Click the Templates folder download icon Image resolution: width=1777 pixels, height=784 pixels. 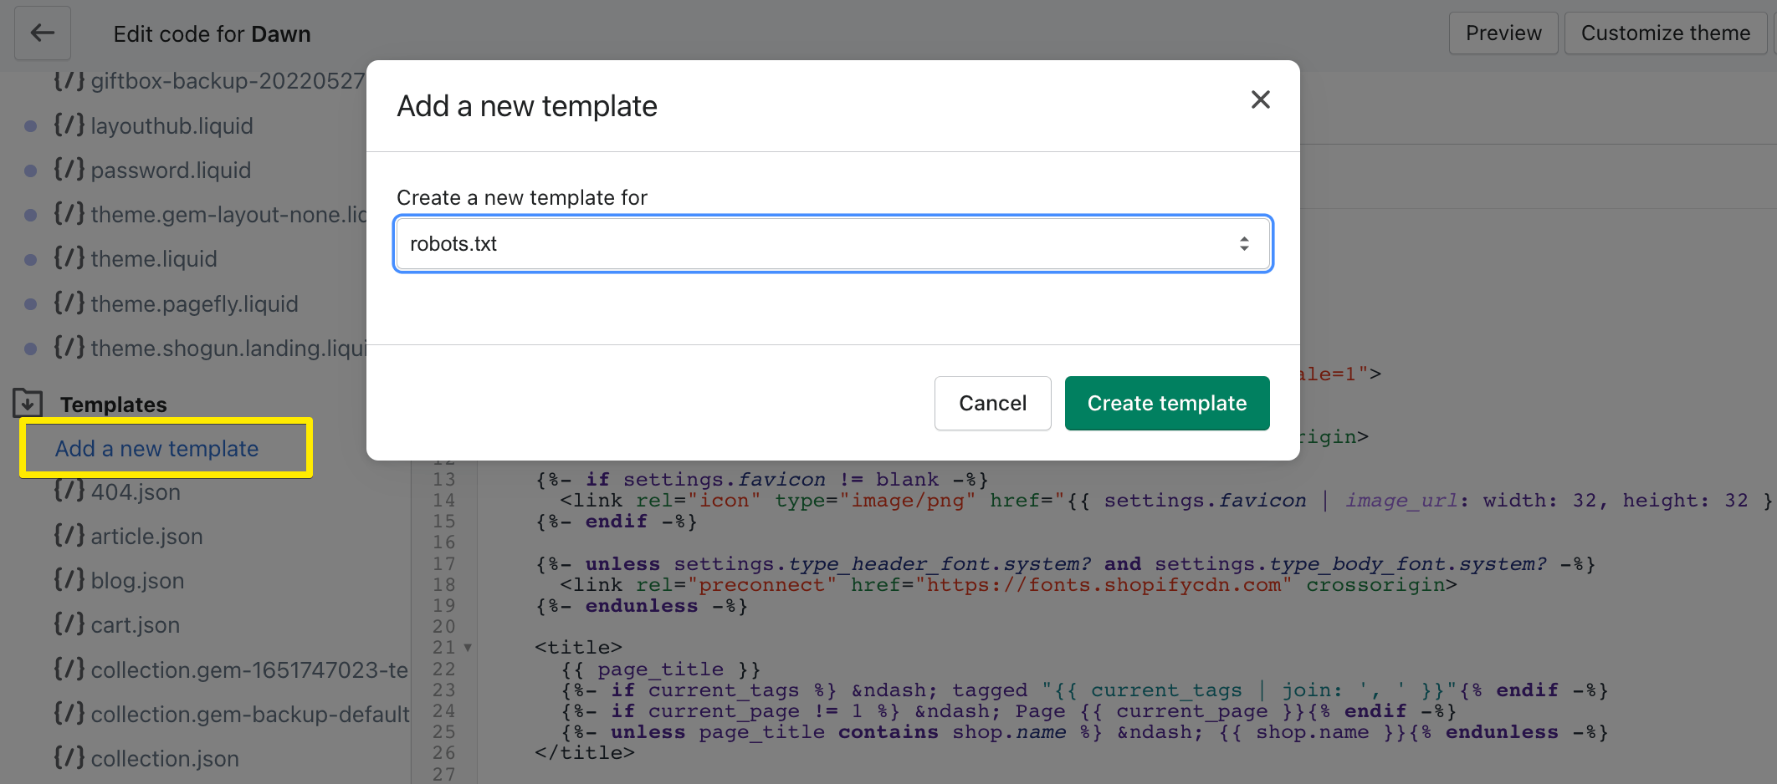coord(28,402)
